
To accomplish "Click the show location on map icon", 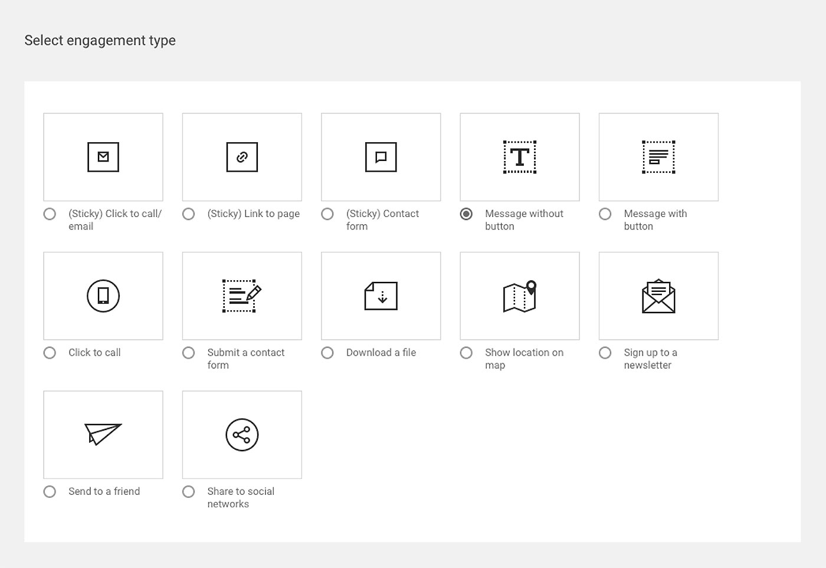I will [519, 296].
